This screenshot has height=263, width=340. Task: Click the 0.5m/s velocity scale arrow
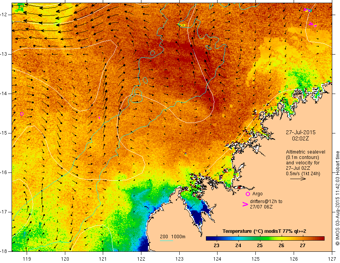[x=298, y=179]
